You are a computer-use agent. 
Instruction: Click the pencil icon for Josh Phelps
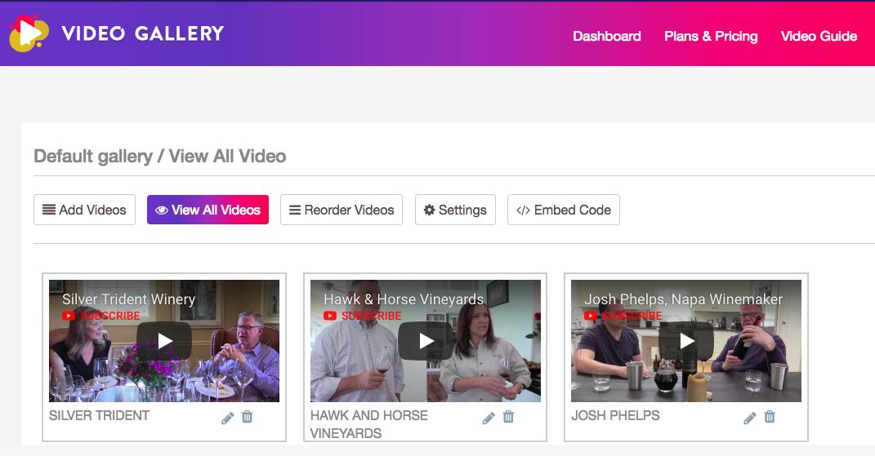pos(749,418)
